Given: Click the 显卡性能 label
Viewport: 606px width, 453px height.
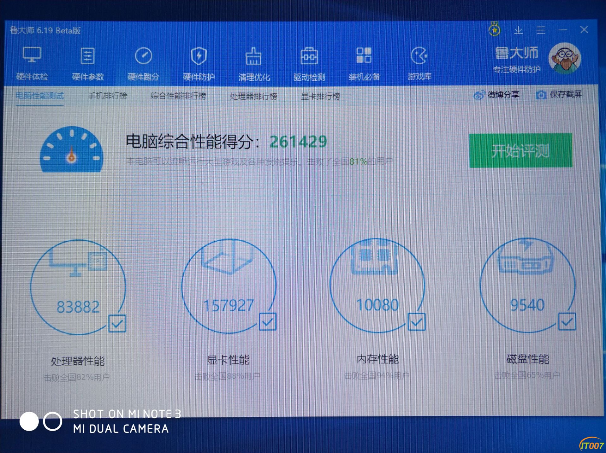Looking at the screenshot, I should tap(228, 360).
